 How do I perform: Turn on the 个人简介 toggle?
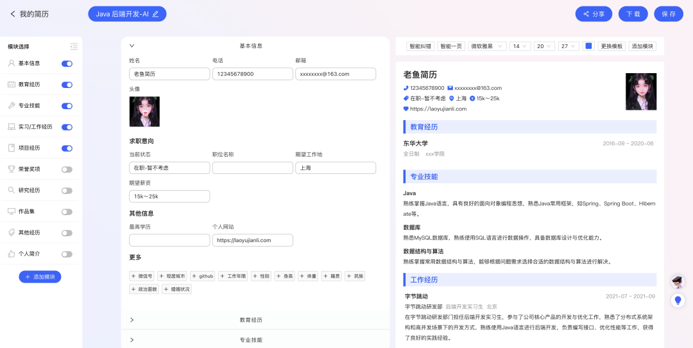[x=67, y=254]
